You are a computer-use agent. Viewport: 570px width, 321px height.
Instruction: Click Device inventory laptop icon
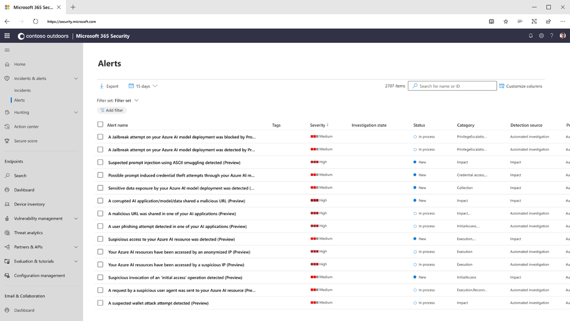click(x=7, y=204)
